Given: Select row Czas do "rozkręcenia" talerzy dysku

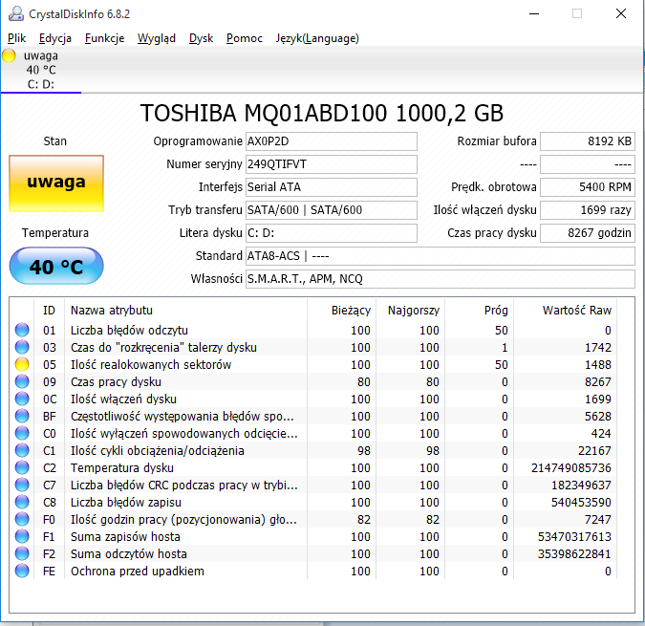Looking at the screenshot, I should point(312,347).
